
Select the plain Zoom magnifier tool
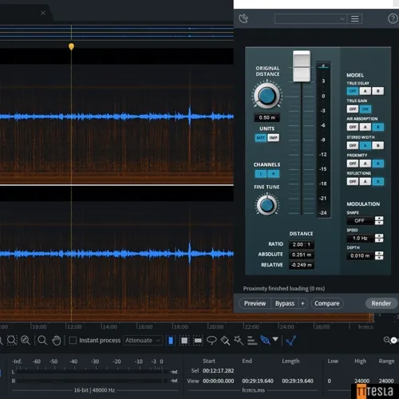pyautogui.click(x=42, y=340)
